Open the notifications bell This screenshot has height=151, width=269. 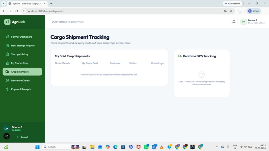[x=234, y=22]
